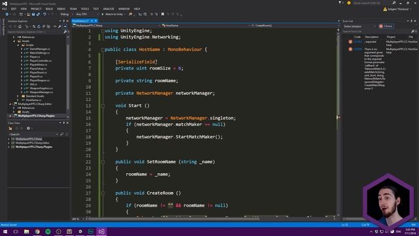Click the Quick Launch search magnifier icon

click(x=394, y=3)
